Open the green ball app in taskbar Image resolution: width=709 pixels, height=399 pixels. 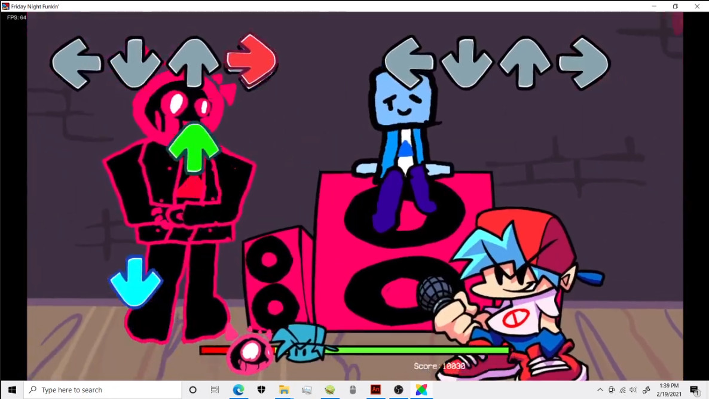point(329,389)
